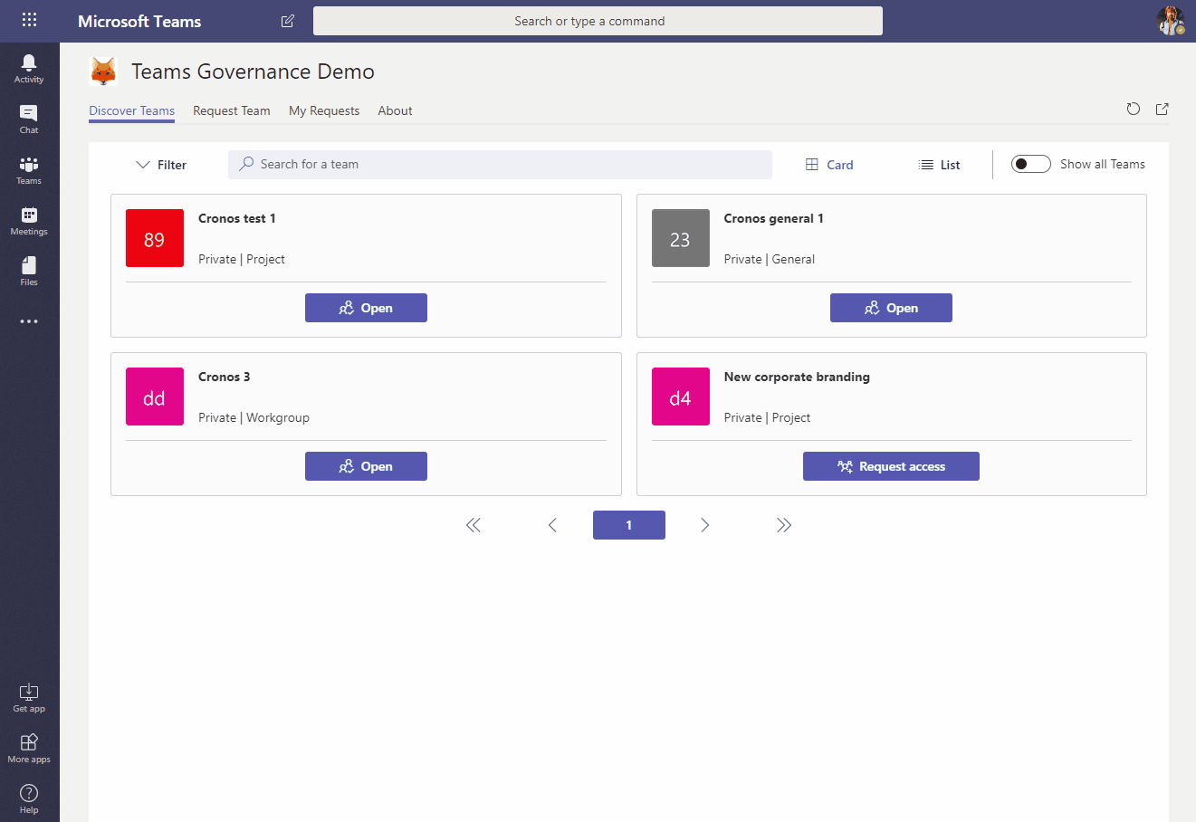Open Files in the sidebar
Screen dimensions: 1196x822
tap(29, 271)
